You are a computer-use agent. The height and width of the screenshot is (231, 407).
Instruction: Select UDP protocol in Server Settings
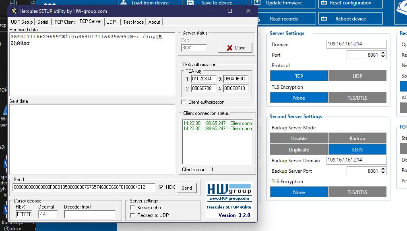(357, 76)
